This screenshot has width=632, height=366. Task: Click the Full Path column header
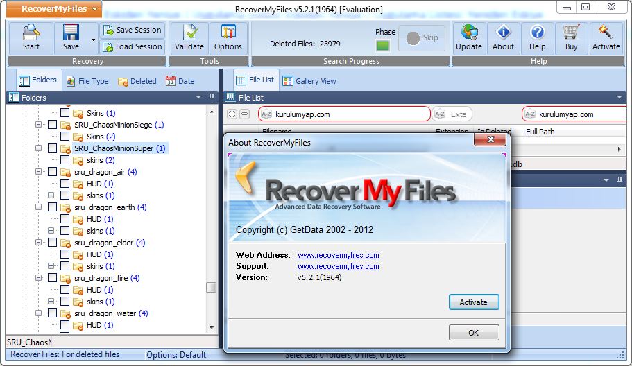coord(540,132)
